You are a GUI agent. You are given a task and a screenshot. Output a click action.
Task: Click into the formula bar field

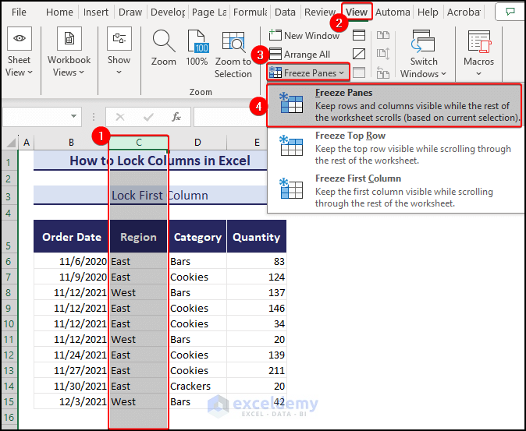[230, 117]
